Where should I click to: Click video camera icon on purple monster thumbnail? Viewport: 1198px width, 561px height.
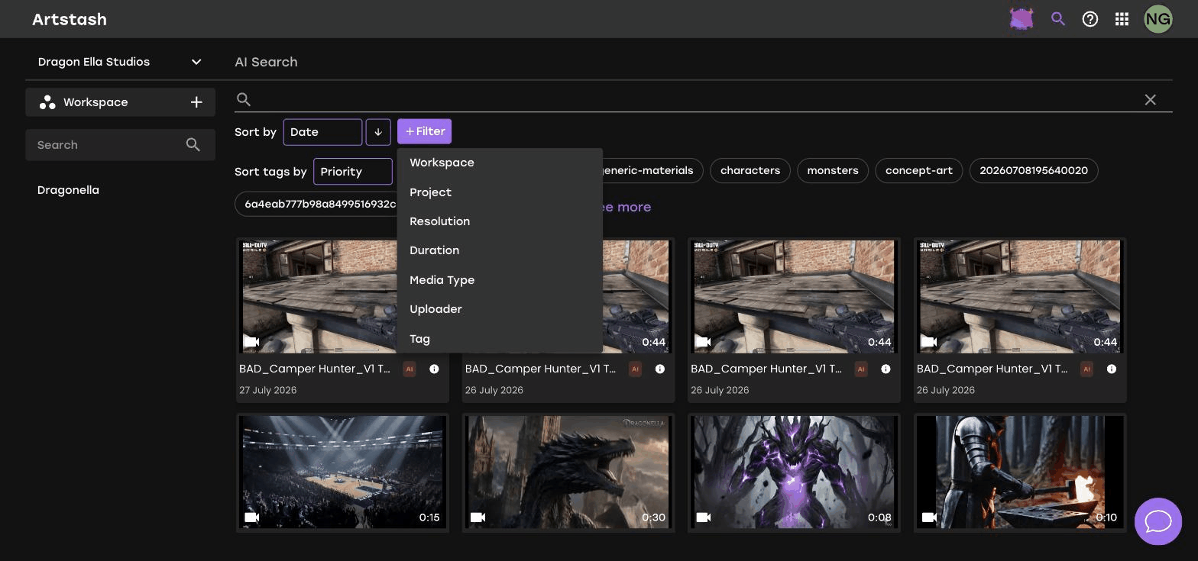704,517
